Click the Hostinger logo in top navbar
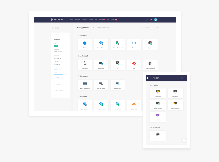Viewport: 219px width, 162px height. pyautogui.click(x=57, y=20)
